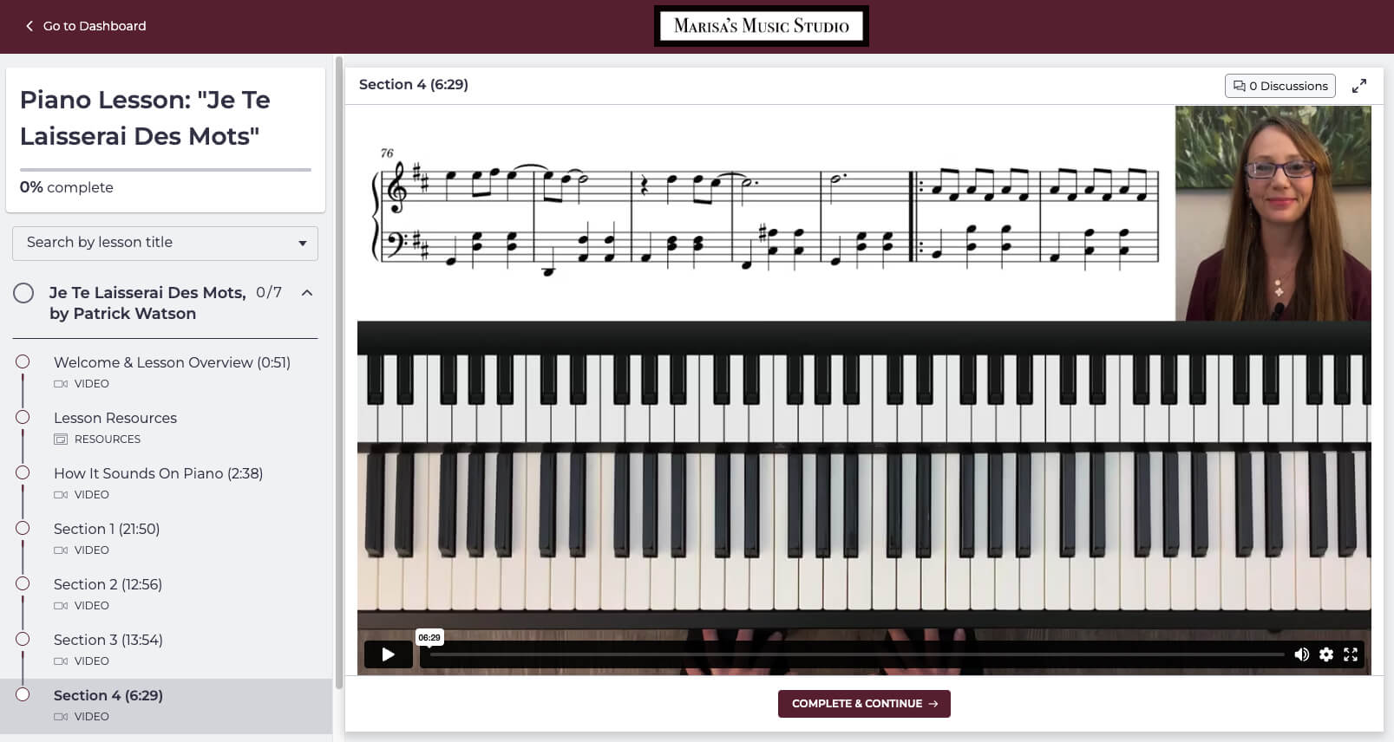Mark Welcome & Lesson Overview circle complete
The image size is (1394, 742).
point(23,361)
